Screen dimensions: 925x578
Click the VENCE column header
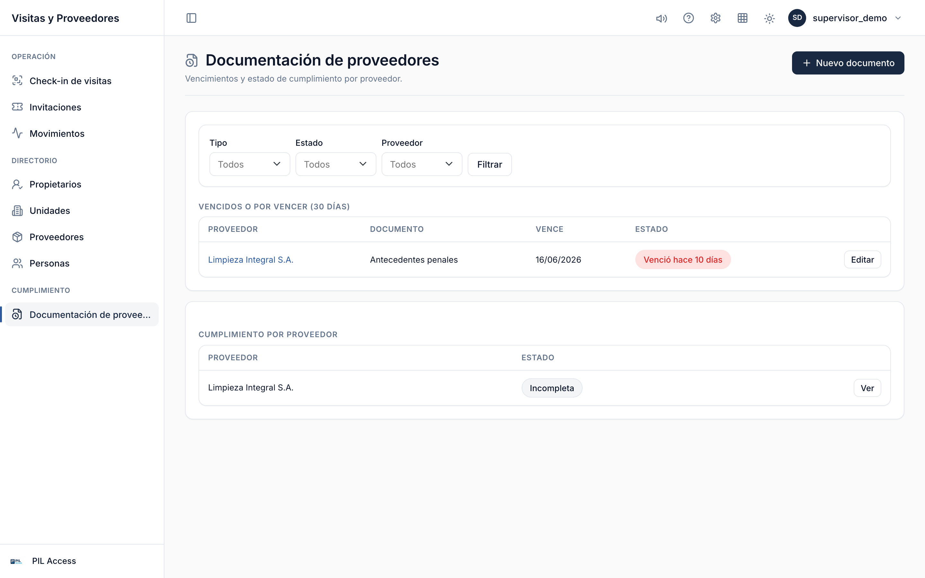click(x=549, y=229)
